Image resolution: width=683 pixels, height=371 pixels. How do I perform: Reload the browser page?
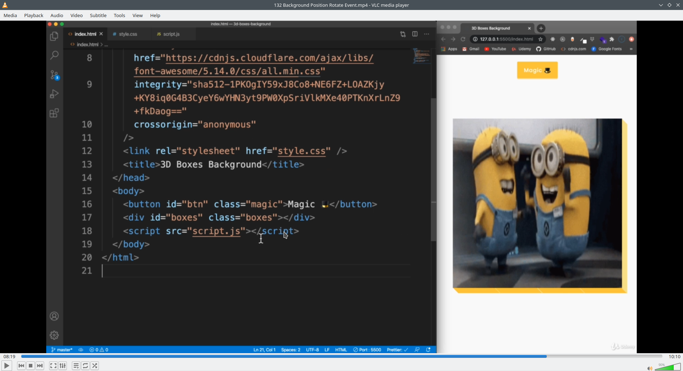click(463, 39)
